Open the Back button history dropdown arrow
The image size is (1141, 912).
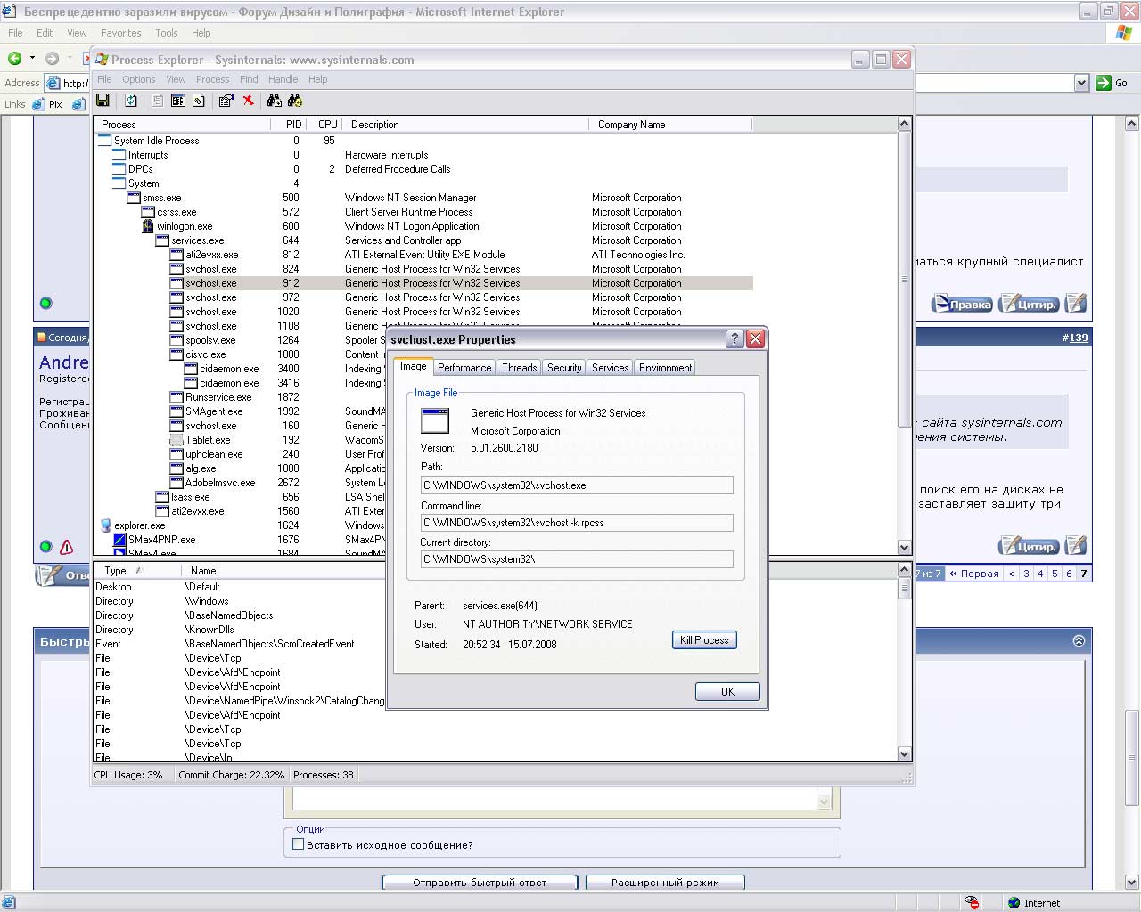point(32,58)
